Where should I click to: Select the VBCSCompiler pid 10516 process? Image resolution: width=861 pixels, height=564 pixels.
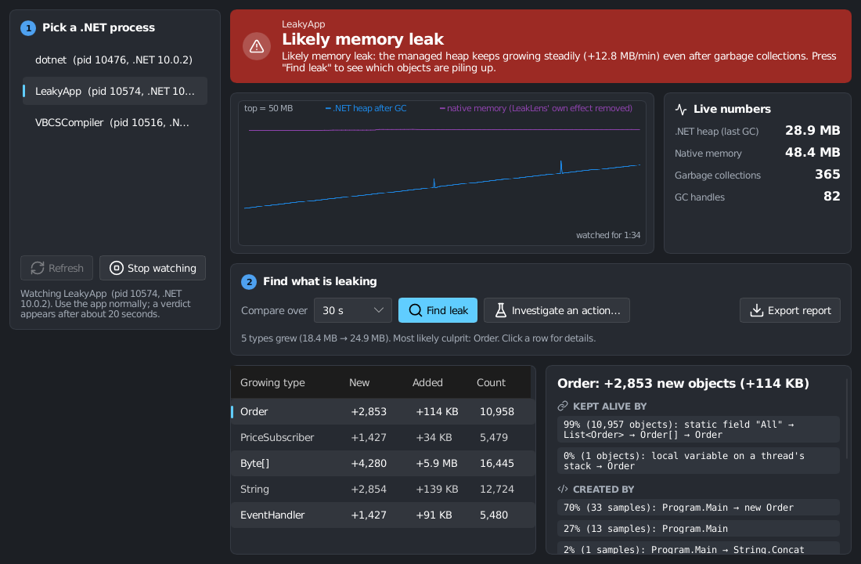click(x=114, y=122)
